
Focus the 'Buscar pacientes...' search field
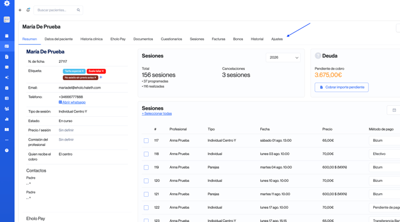(58, 10)
